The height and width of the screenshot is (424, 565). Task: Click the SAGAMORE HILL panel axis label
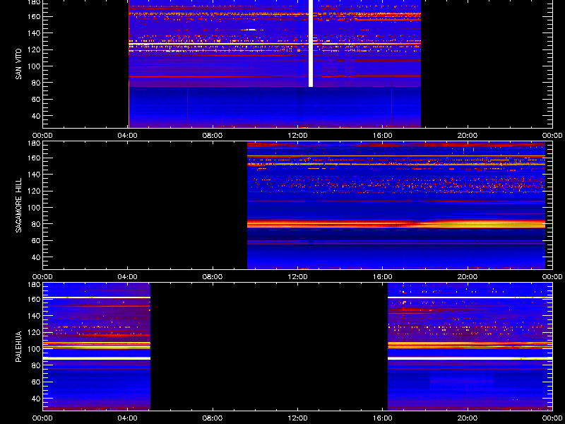(19, 205)
